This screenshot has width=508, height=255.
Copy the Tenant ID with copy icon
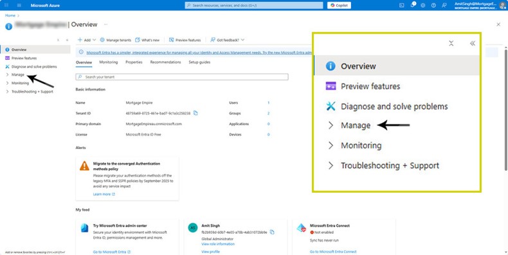[x=195, y=113]
